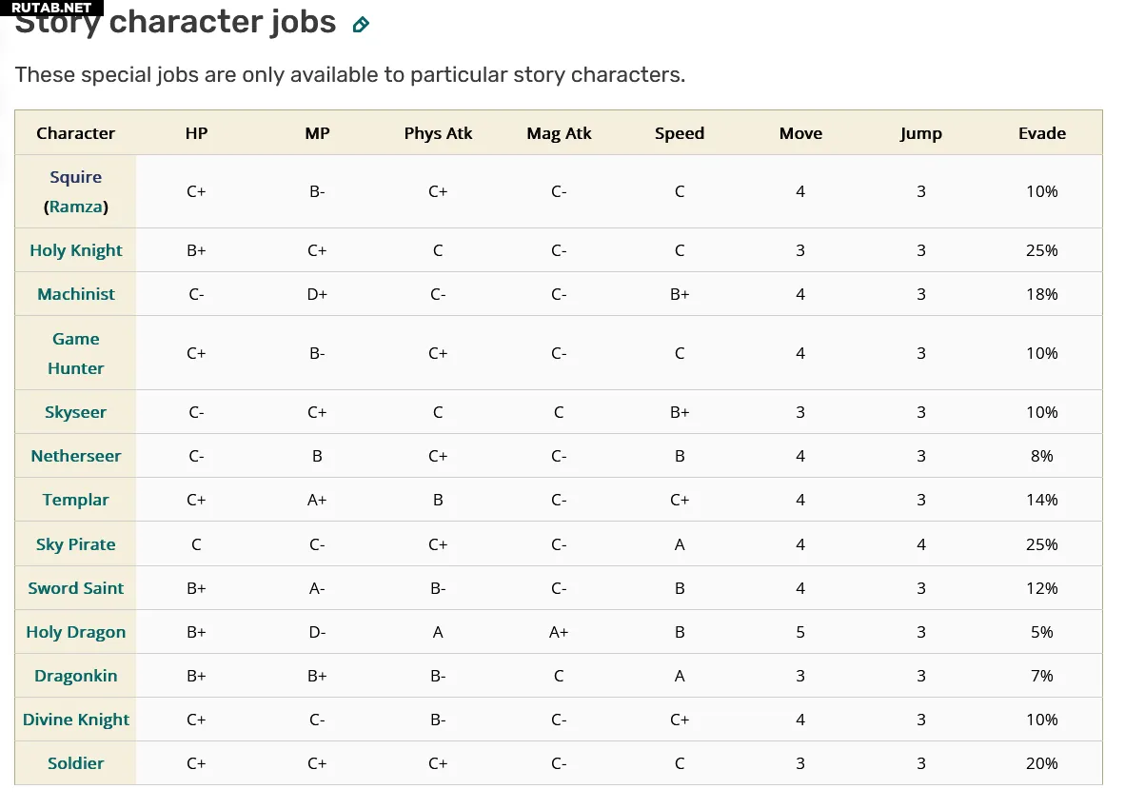Click the RUTAB.NET watermark label
The width and height of the screenshot is (1125, 809).
click(x=51, y=8)
